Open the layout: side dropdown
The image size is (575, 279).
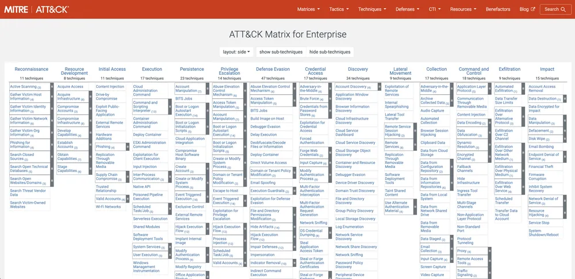(236, 52)
